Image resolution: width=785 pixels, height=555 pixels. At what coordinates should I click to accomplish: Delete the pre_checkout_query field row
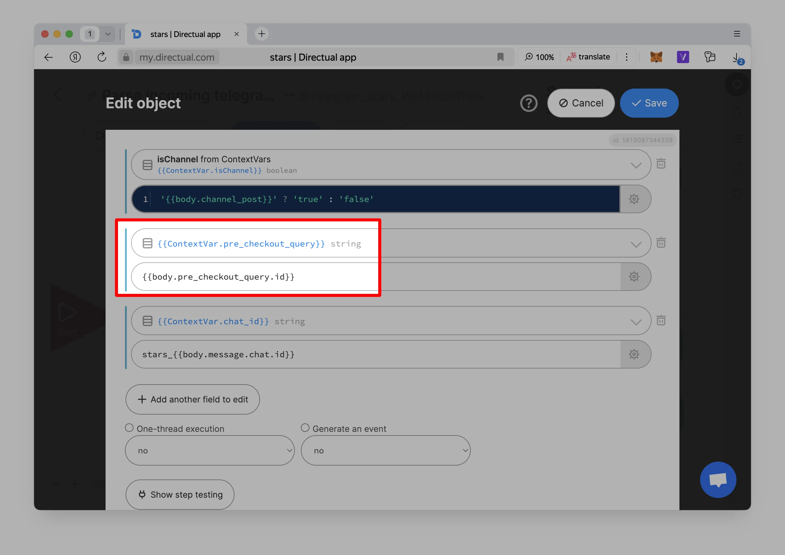661,243
